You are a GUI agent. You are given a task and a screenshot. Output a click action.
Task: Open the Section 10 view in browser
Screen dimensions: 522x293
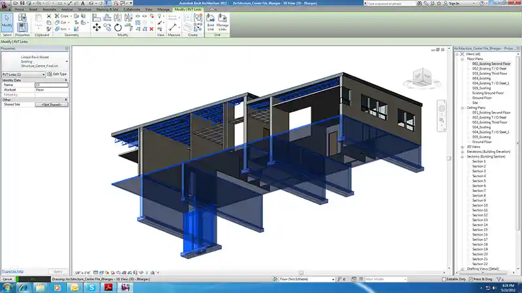tap(480, 205)
